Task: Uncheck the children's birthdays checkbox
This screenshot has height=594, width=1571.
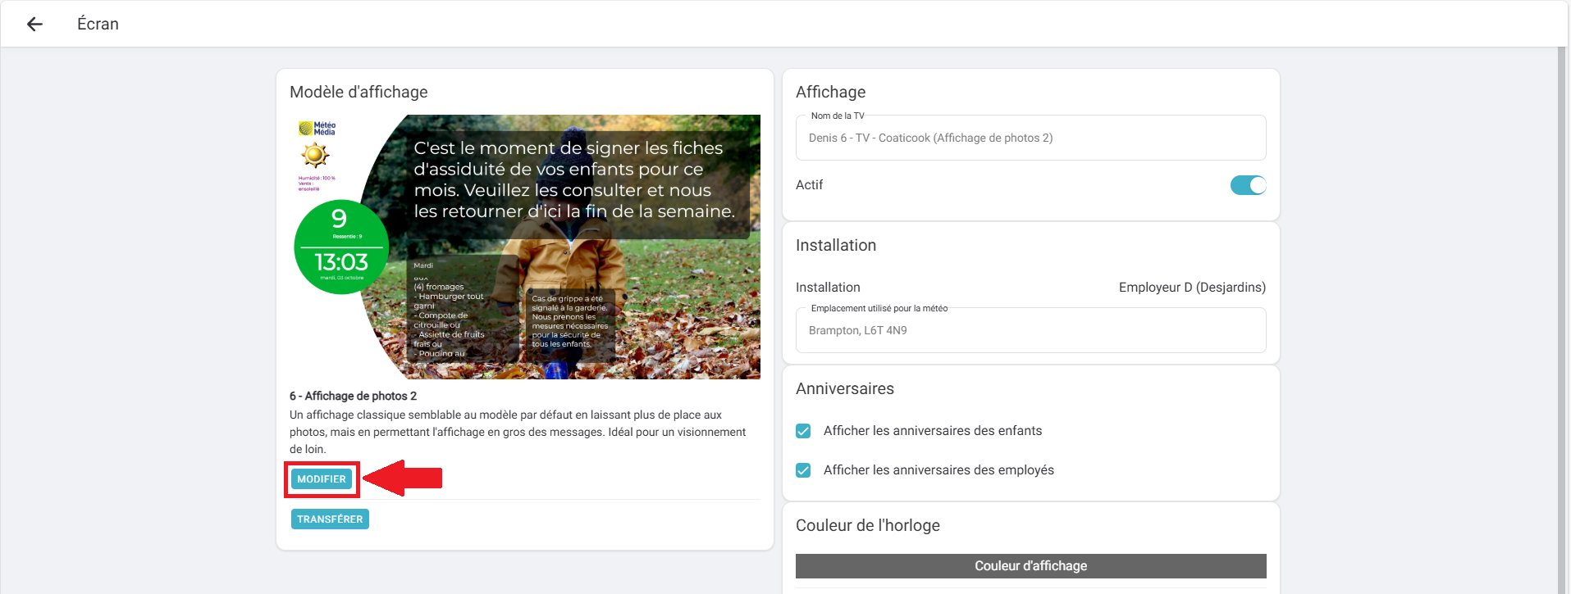Action: point(803,431)
